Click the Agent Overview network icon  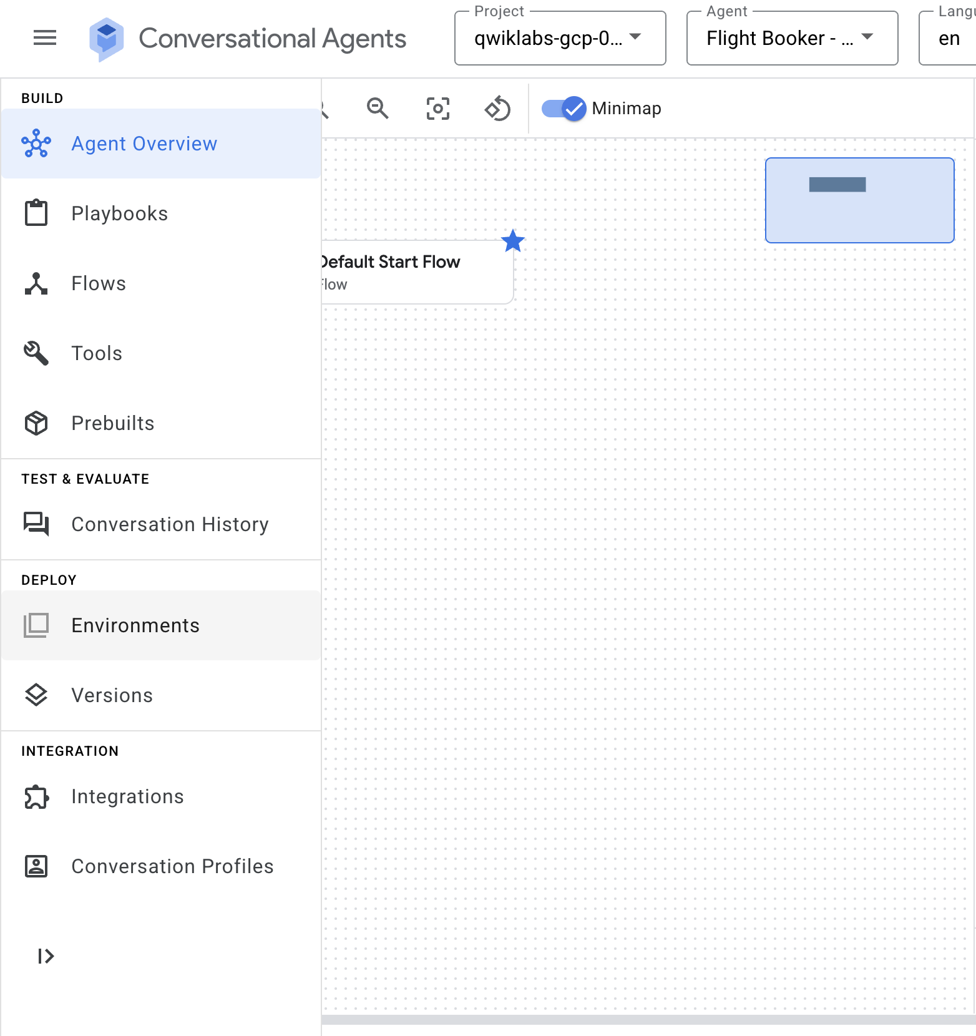[x=36, y=144]
